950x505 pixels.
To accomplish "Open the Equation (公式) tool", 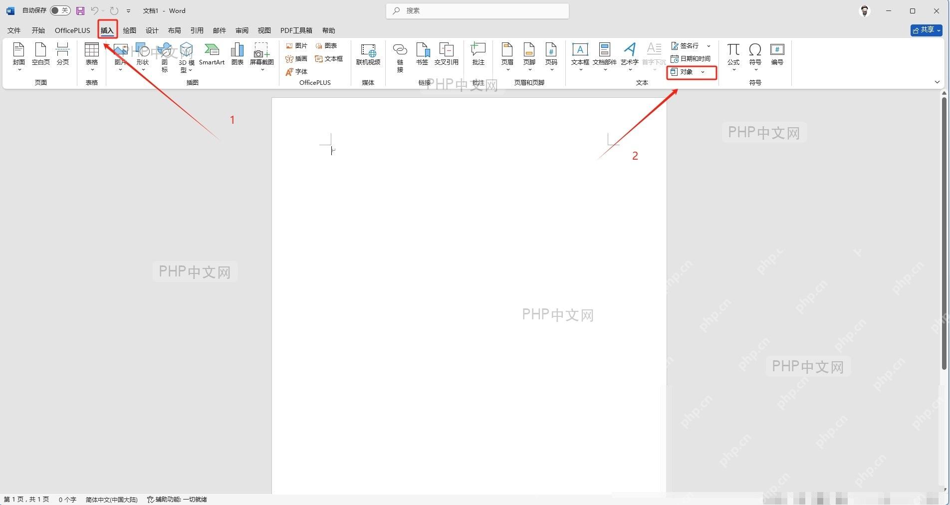I will 733,56.
